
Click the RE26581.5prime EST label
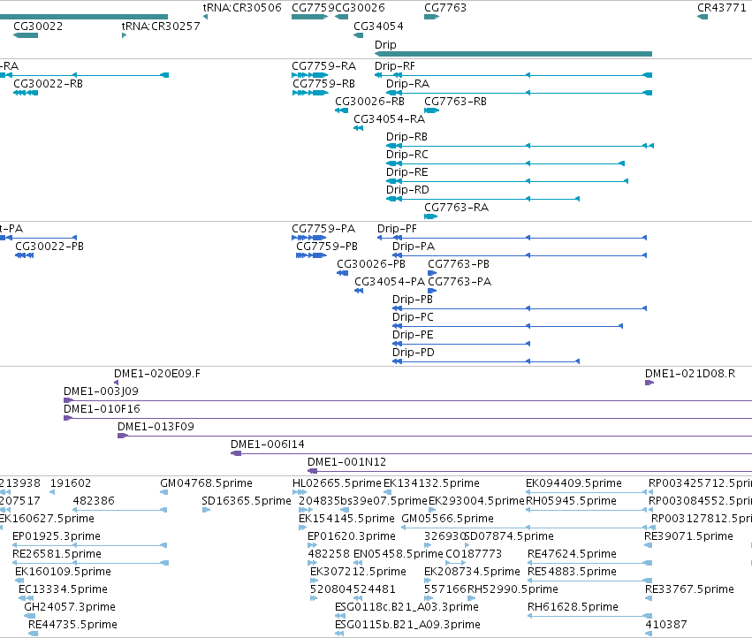57,554
